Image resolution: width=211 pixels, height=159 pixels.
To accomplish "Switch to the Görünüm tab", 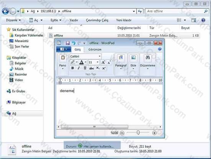I will [x=95, y=49].
